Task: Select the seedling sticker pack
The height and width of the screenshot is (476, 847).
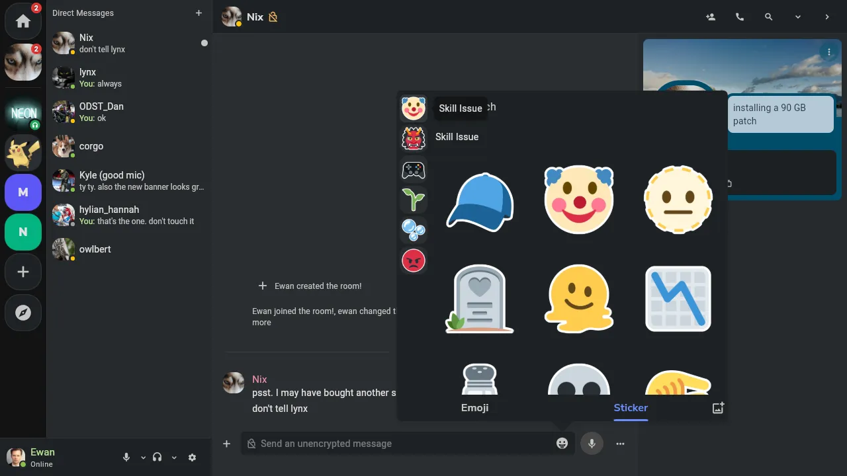Action: [x=414, y=199]
